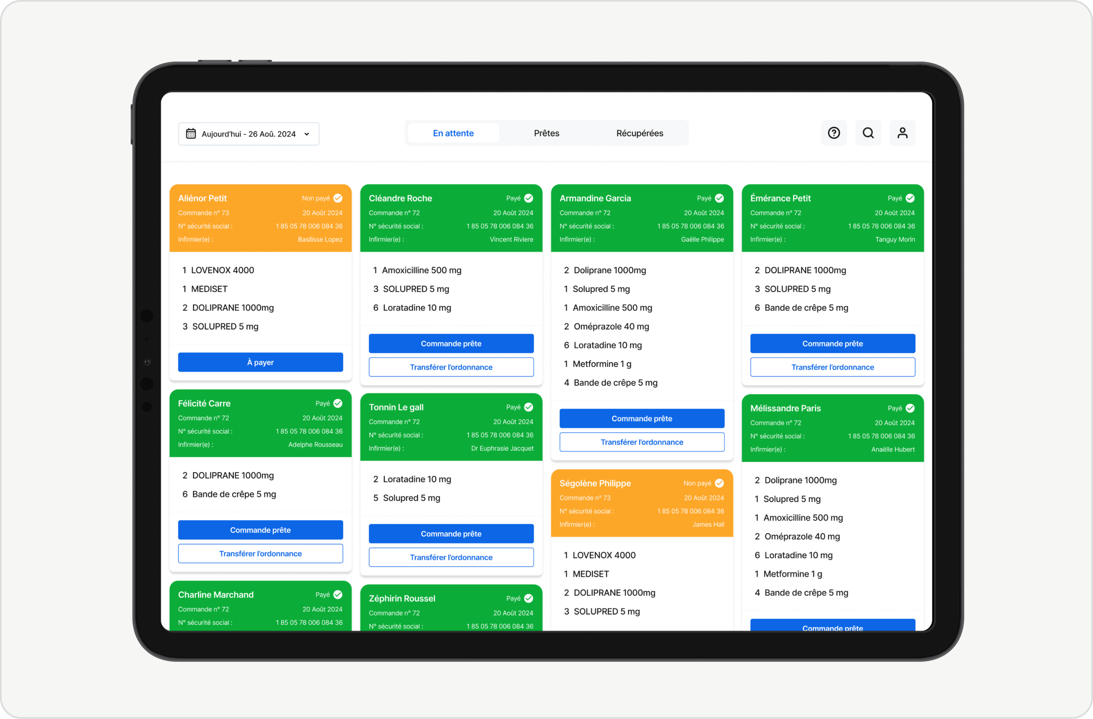Open Émérance Petit patient name
The image size is (1093, 719).
tap(780, 198)
